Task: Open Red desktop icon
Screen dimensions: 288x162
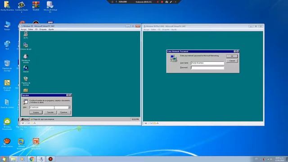Action: (7, 45)
